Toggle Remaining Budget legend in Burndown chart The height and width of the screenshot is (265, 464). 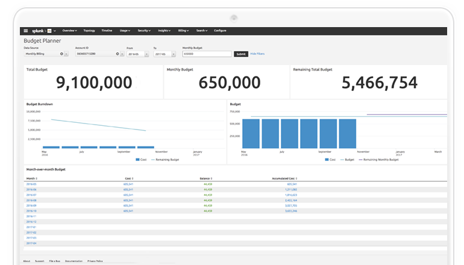coord(165,160)
